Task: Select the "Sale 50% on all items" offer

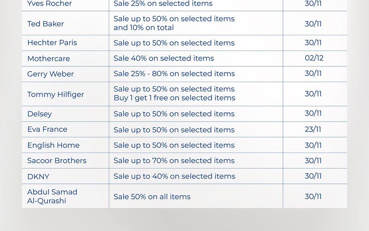Action: pyautogui.click(x=152, y=197)
